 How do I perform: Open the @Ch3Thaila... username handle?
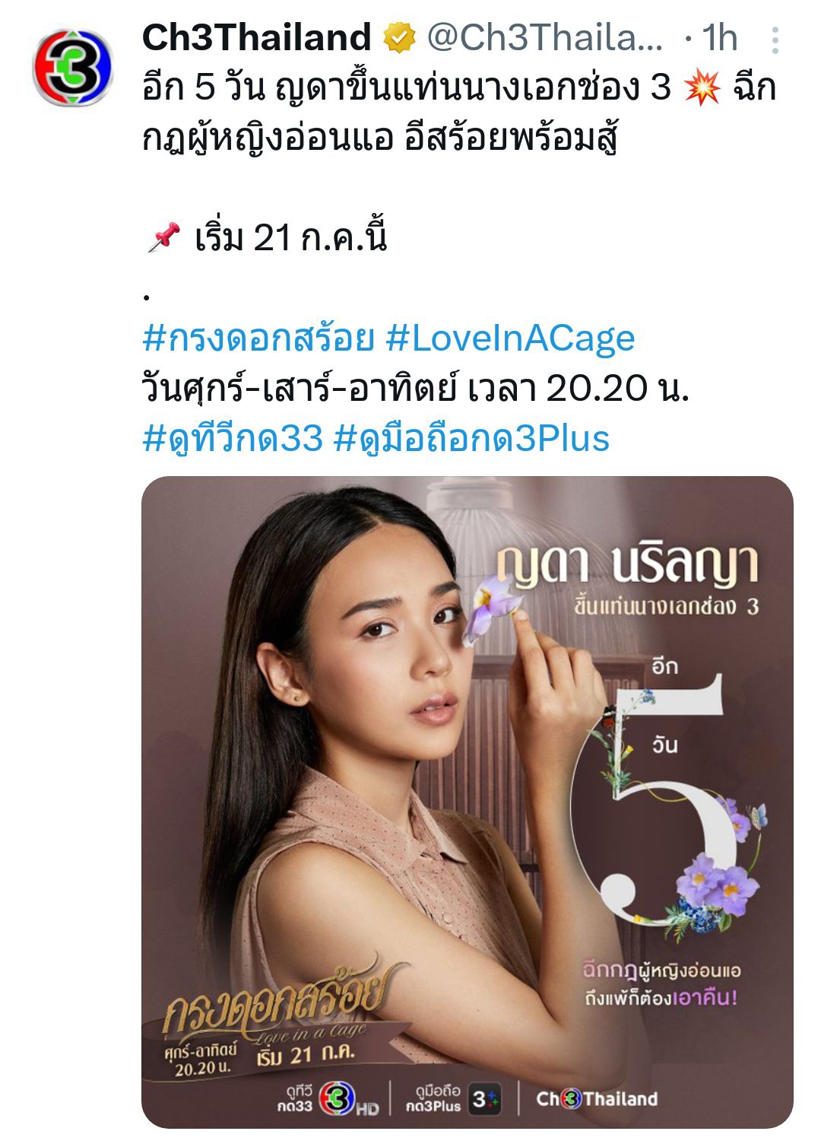pyautogui.click(x=544, y=37)
